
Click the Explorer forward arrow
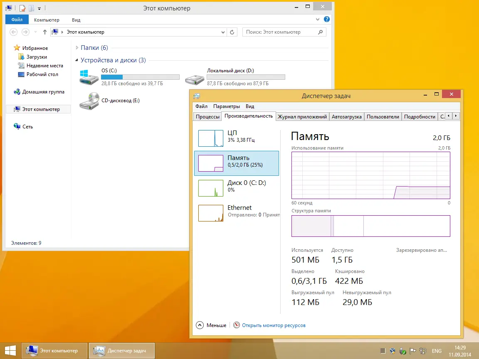(x=26, y=32)
